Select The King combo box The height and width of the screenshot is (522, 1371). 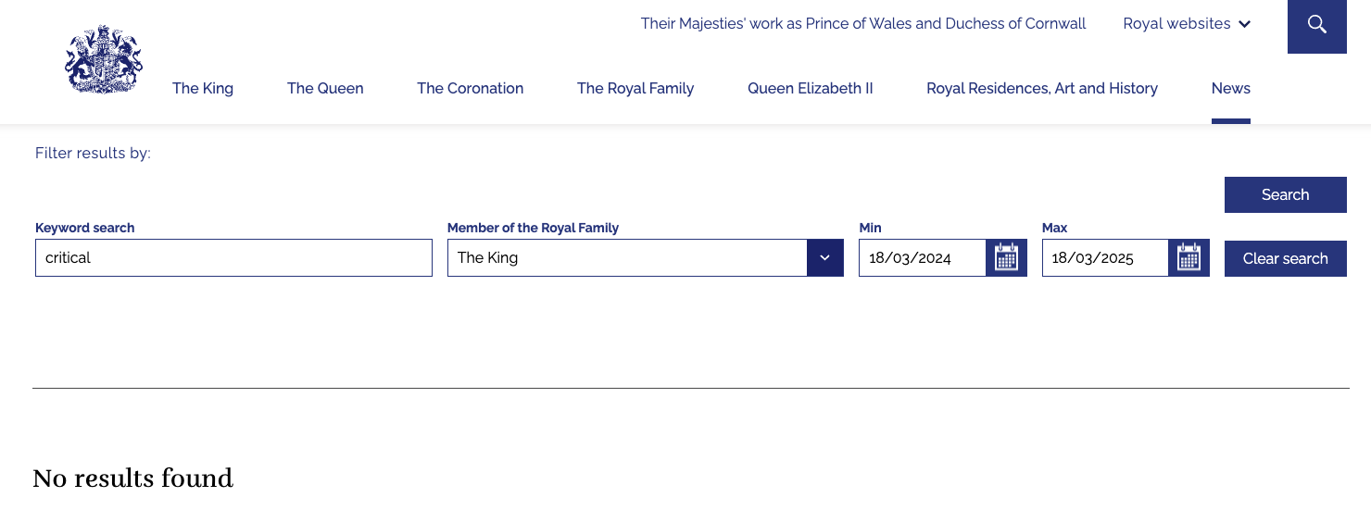click(646, 258)
